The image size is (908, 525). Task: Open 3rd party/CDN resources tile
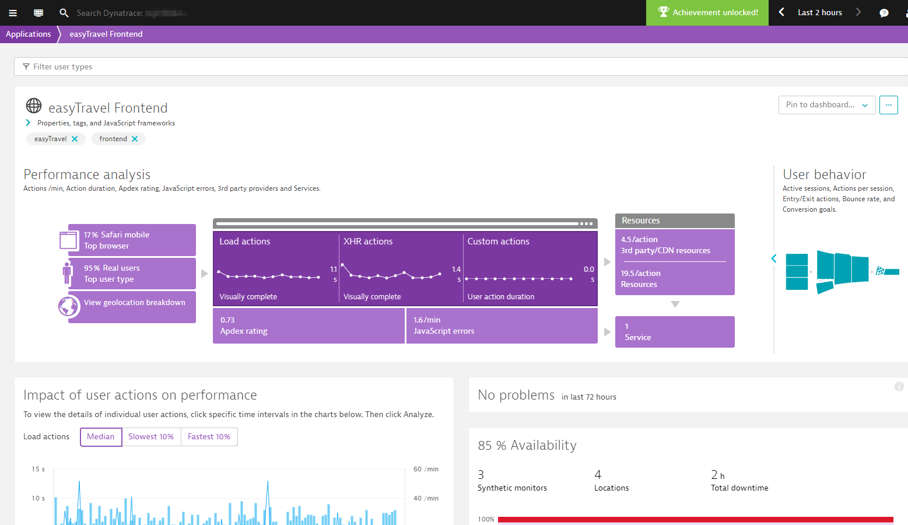tap(675, 245)
